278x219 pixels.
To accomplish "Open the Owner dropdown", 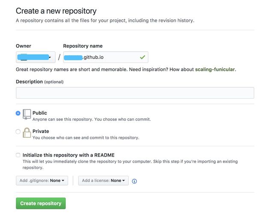I will tap(35, 57).
